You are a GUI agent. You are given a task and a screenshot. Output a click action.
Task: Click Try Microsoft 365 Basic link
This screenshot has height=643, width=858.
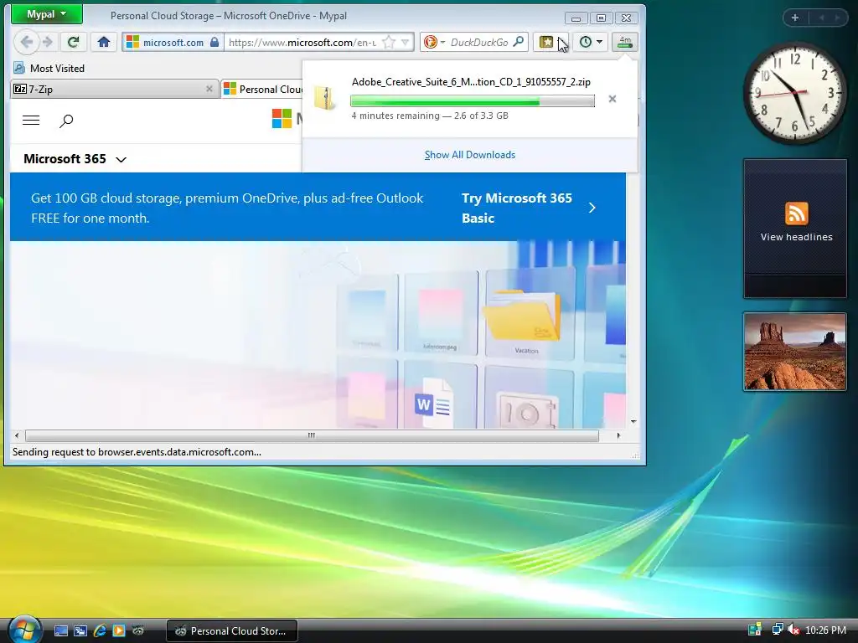(516, 208)
